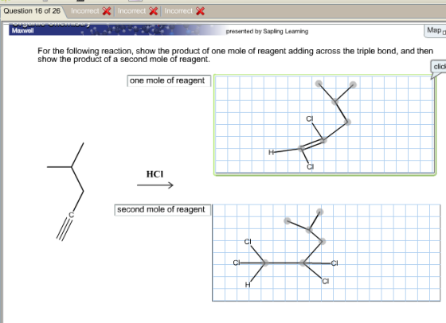Click the 'second mole of reagent' label

coord(162,210)
